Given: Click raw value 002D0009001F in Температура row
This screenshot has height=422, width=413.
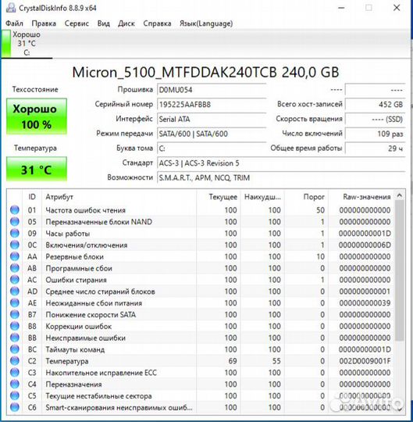Looking at the screenshot, I should (x=365, y=361).
